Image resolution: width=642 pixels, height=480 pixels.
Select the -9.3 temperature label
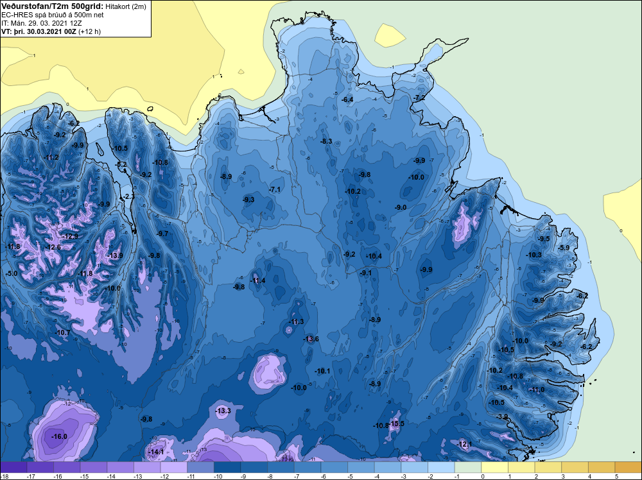click(x=248, y=200)
